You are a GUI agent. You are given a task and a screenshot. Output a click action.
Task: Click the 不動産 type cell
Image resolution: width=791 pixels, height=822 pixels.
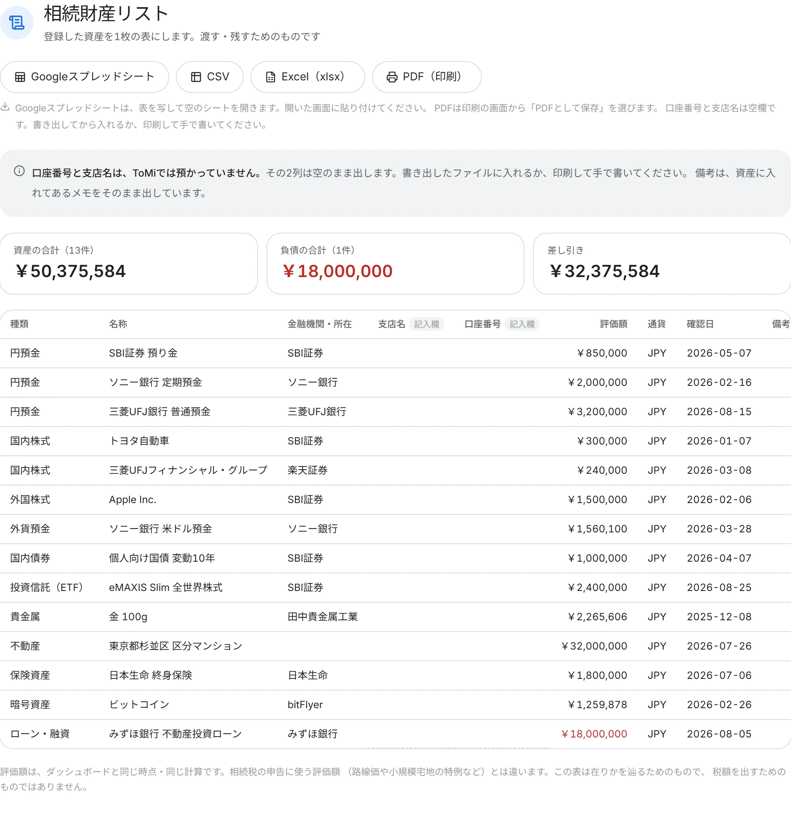pos(25,647)
